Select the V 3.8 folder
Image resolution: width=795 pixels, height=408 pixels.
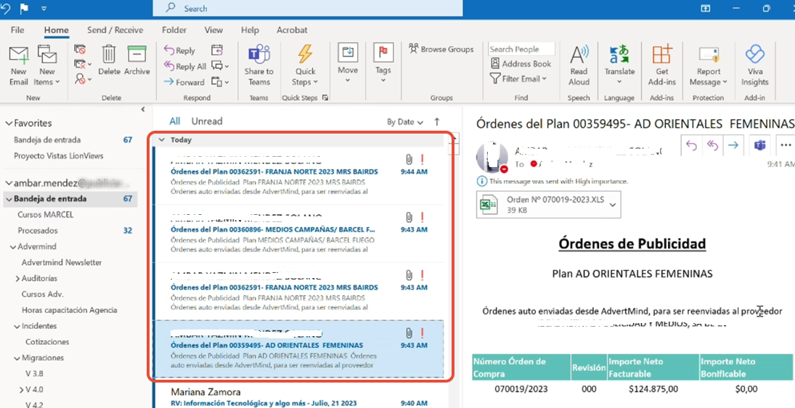point(34,374)
